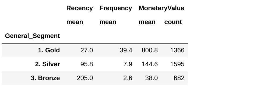
Task: Click the Gold recency value 27.0
Action: click(x=87, y=50)
